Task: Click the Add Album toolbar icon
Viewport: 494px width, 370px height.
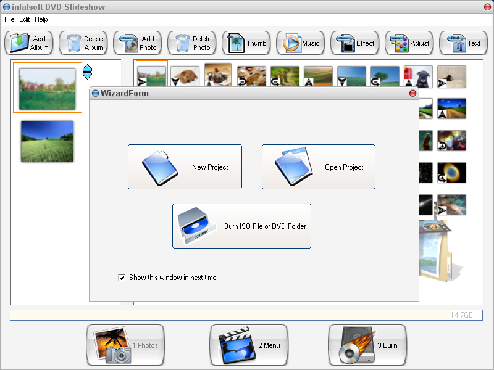Action: click(19, 43)
